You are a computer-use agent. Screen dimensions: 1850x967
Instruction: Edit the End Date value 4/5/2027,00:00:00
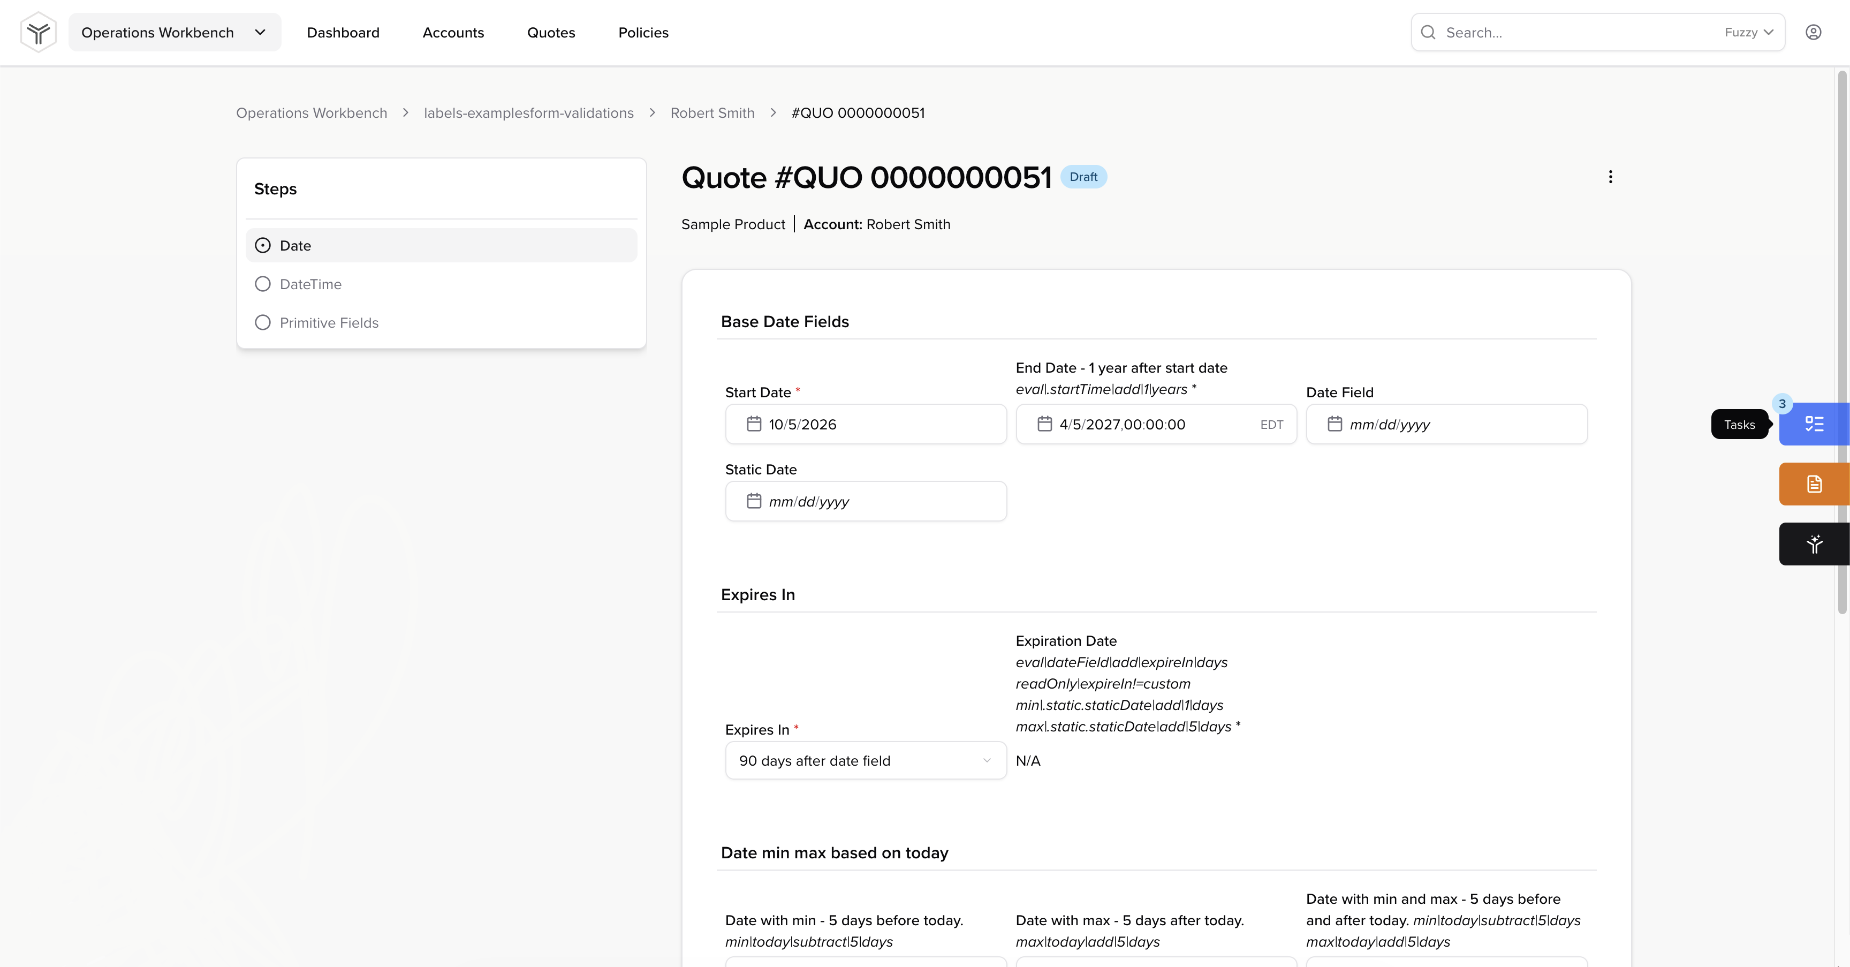(1122, 425)
